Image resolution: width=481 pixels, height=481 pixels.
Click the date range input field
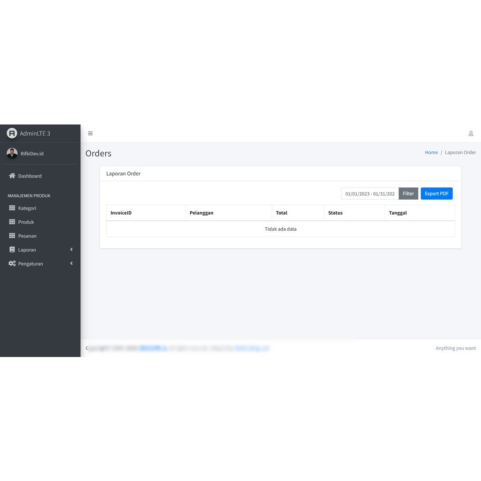370,194
